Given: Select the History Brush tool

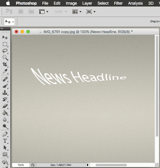Looking at the screenshot, I should (5, 99).
